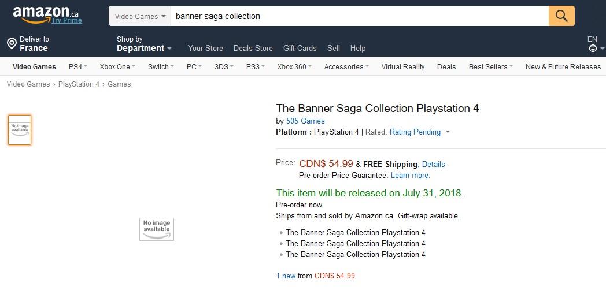Open the Video Games search category dropdown
The height and width of the screenshot is (290, 606).
tap(140, 16)
